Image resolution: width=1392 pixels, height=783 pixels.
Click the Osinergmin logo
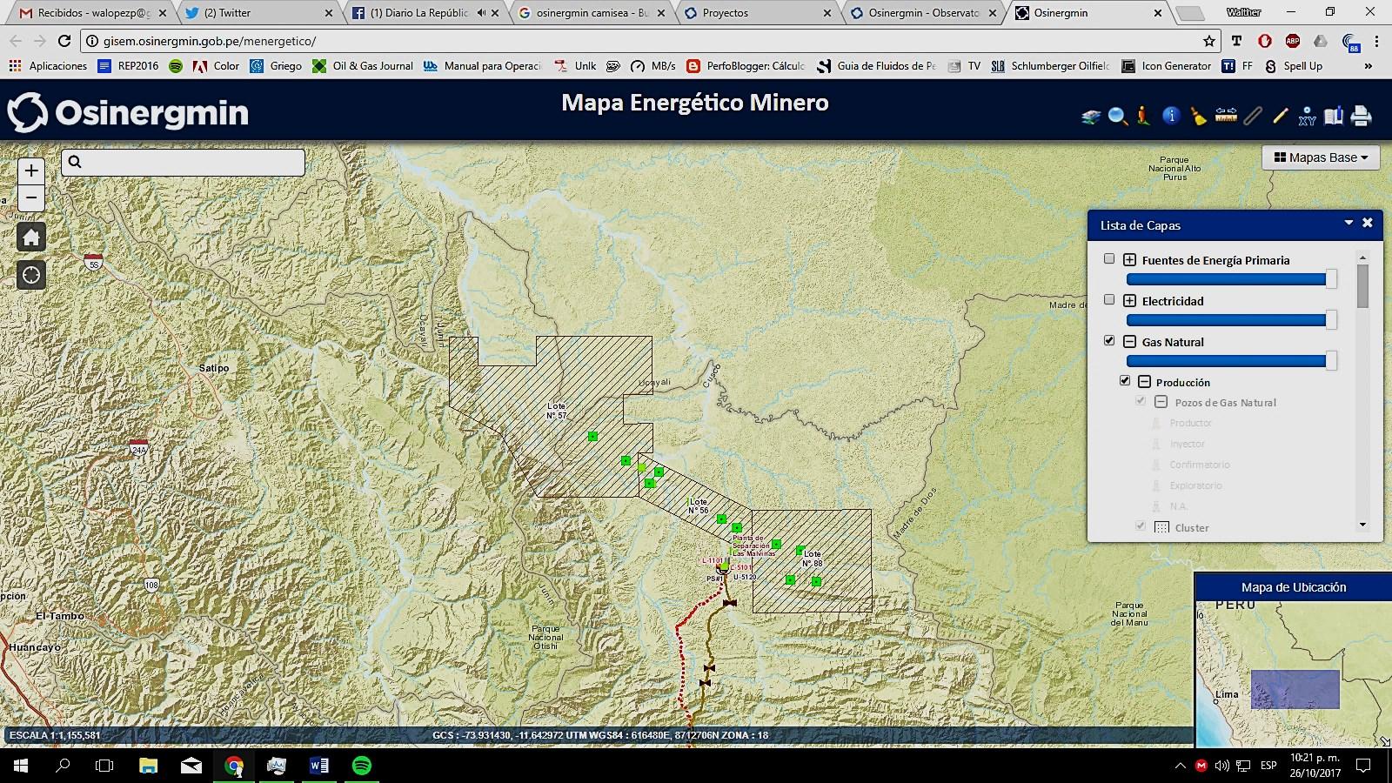(128, 113)
